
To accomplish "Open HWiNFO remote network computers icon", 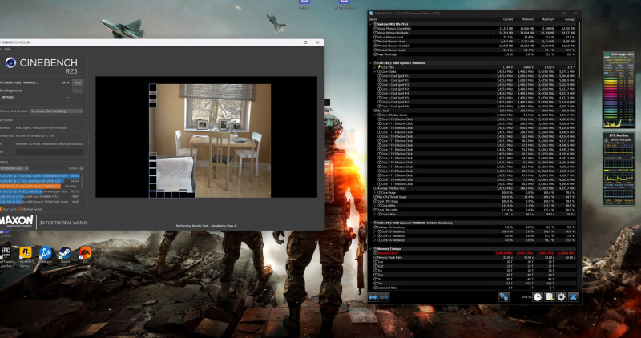I will click(504, 297).
